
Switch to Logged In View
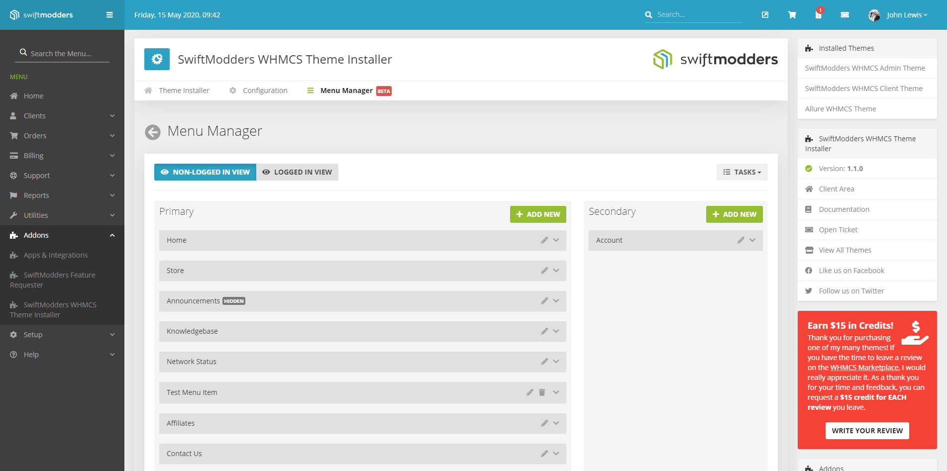[297, 172]
